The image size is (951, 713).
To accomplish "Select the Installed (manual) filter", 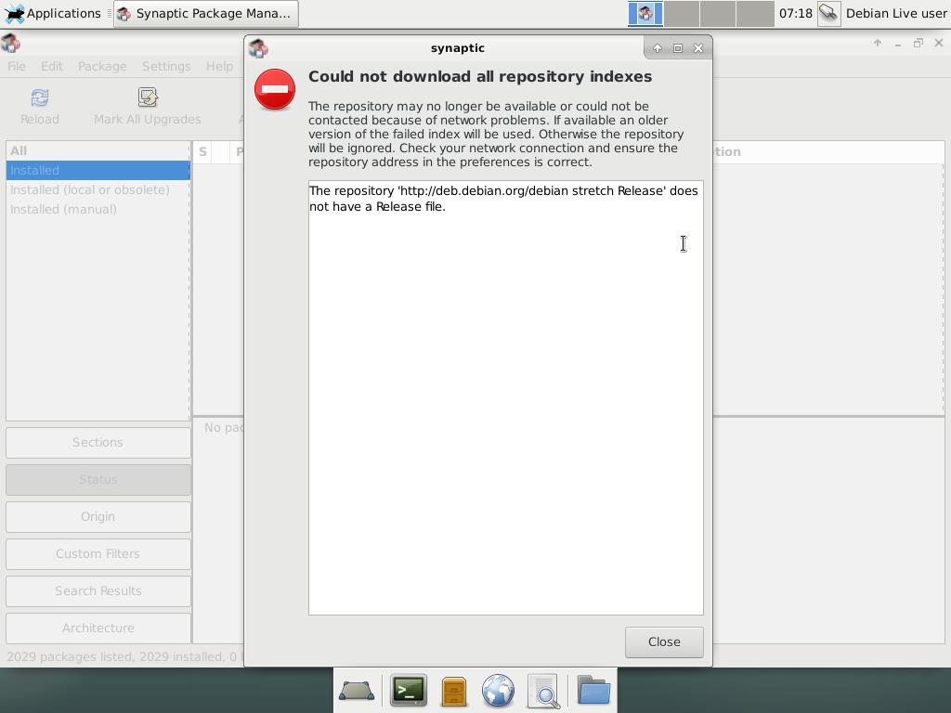I will pyautogui.click(x=98, y=209).
